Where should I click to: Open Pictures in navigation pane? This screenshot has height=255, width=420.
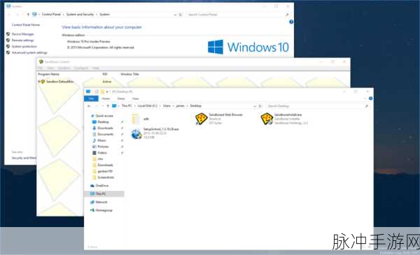[x=103, y=147]
